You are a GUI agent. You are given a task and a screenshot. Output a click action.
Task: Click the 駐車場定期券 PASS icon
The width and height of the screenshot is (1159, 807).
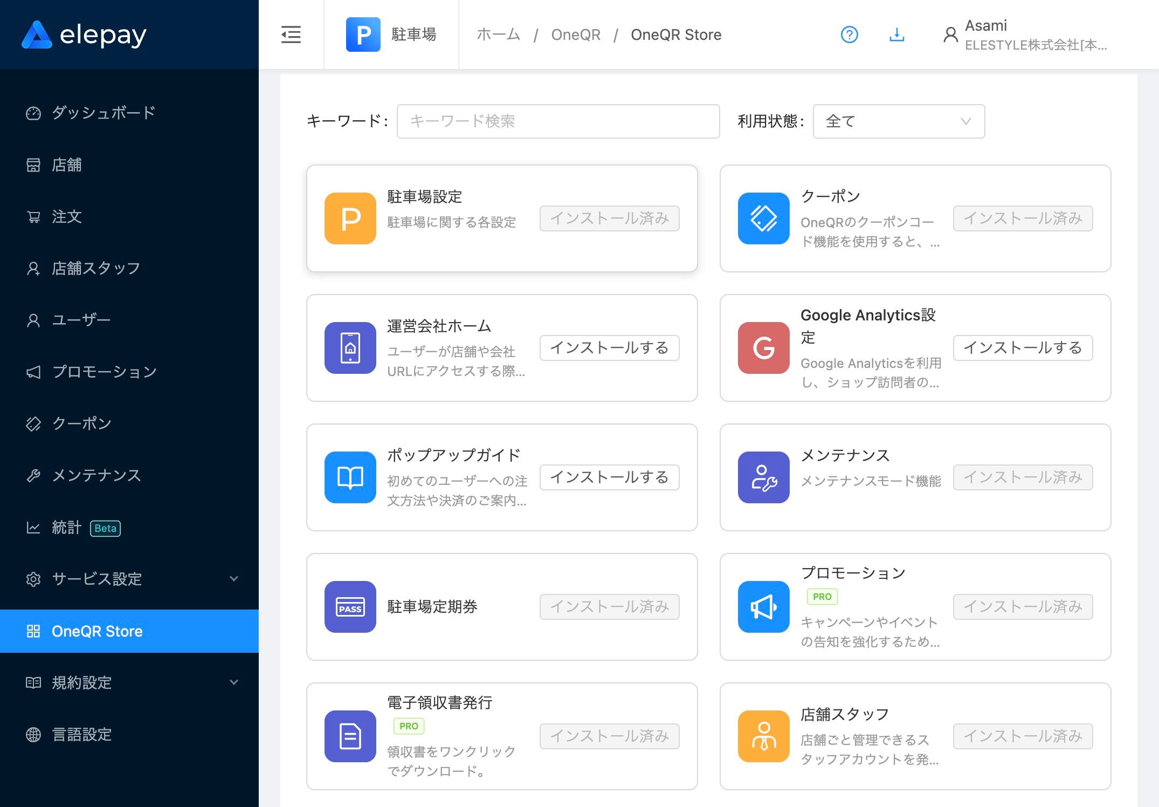pos(350,607)
